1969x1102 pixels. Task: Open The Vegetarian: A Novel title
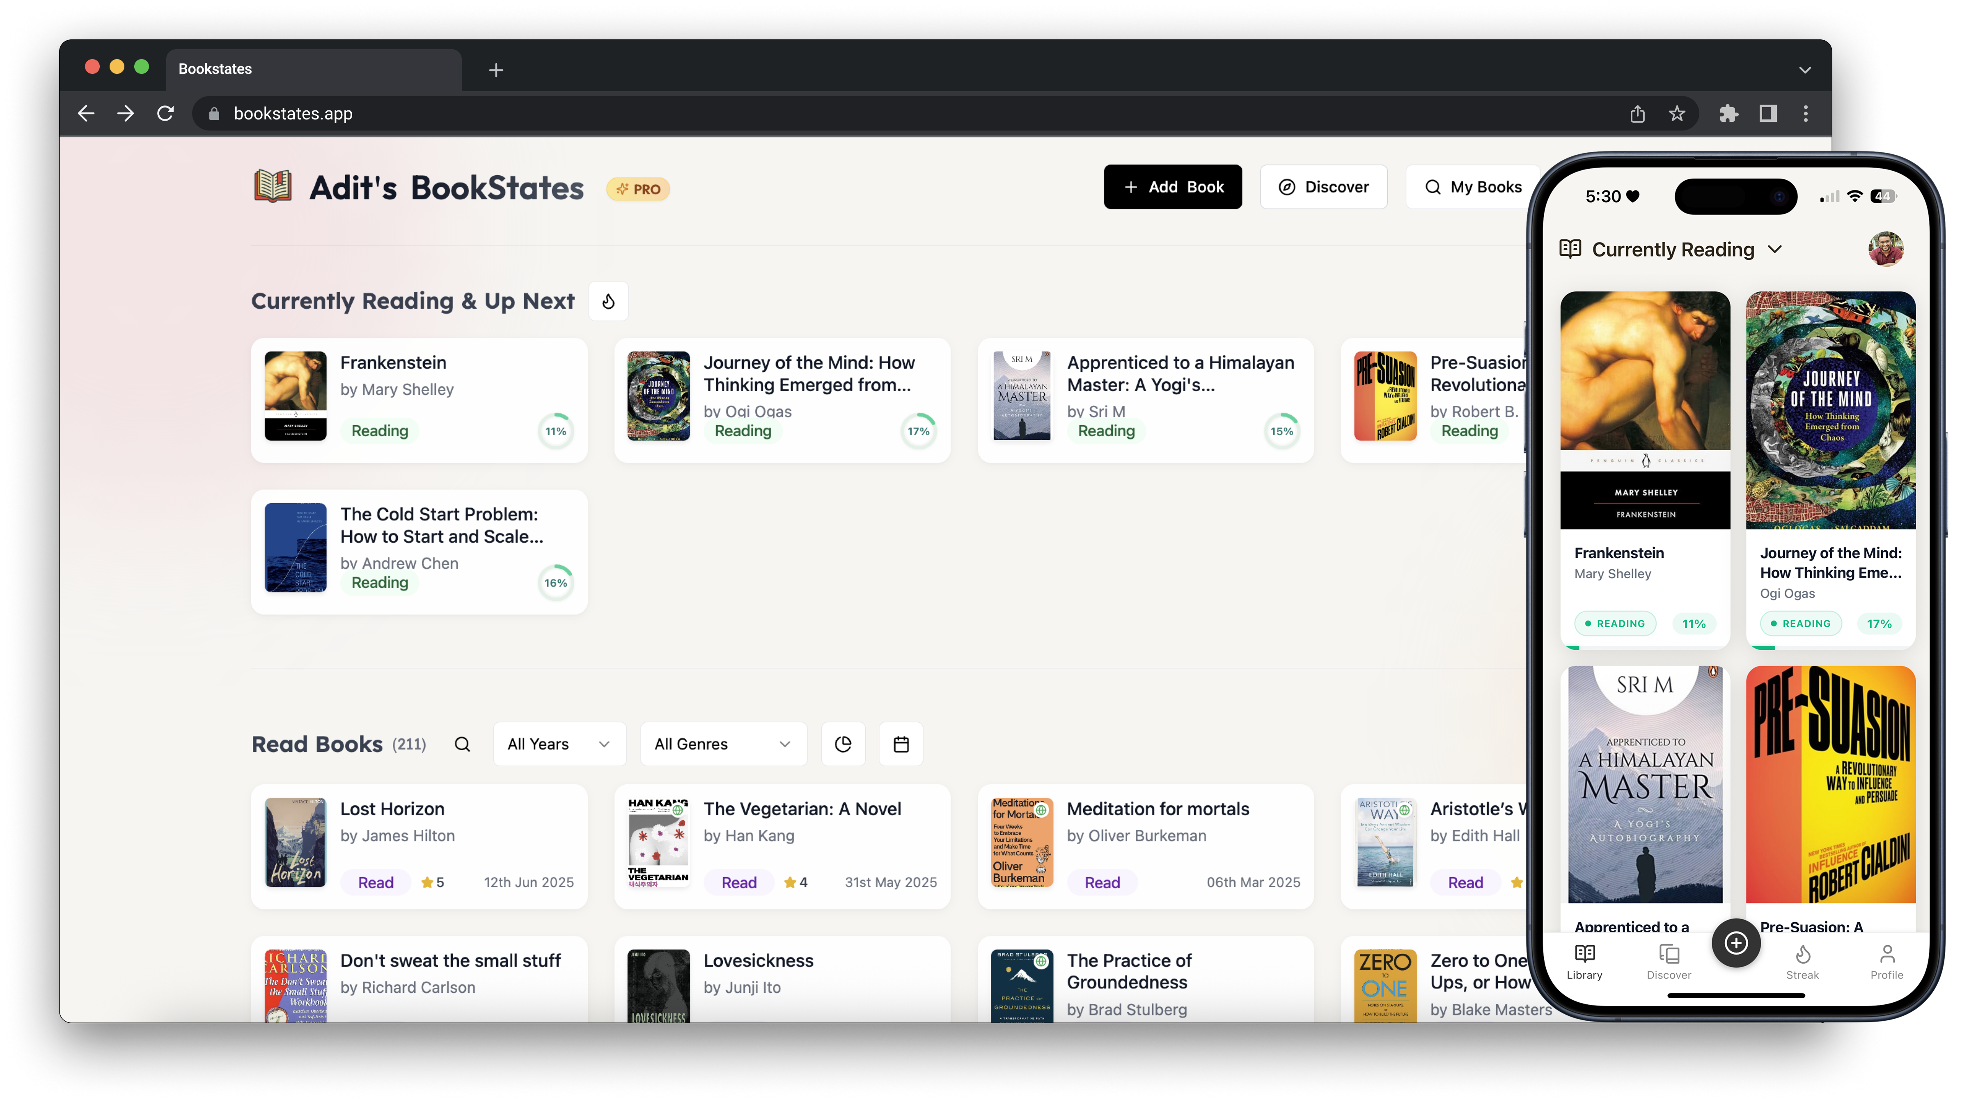(x=802, y=809)
